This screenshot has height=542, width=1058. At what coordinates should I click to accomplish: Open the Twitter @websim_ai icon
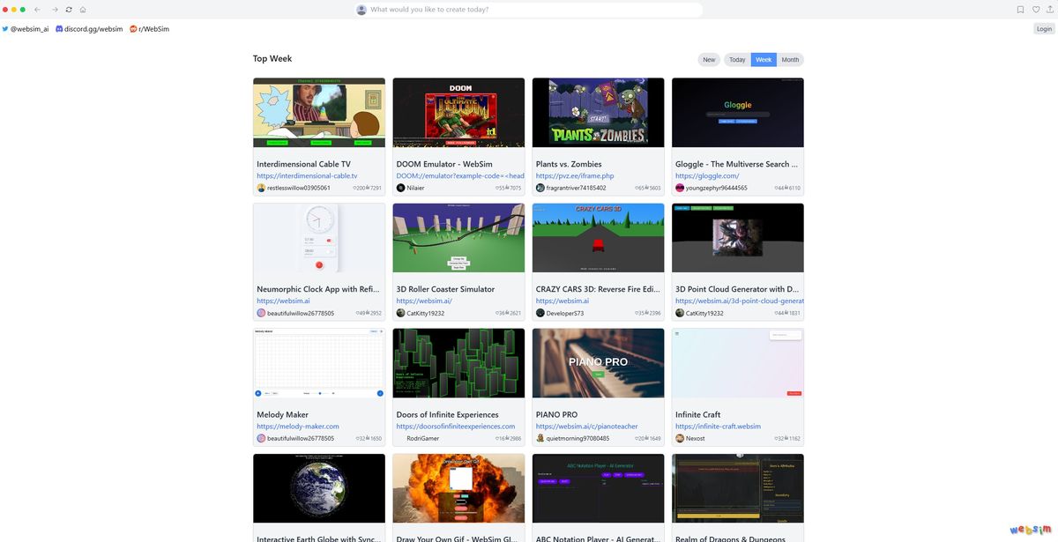pos(5,28)
